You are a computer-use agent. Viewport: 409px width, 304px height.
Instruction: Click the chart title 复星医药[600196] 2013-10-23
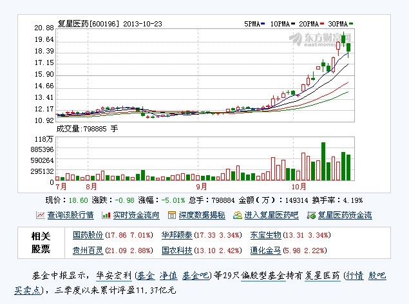[x=109, y=24]
